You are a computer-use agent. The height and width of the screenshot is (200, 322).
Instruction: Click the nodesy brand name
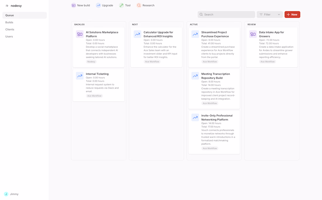(16, 6)
